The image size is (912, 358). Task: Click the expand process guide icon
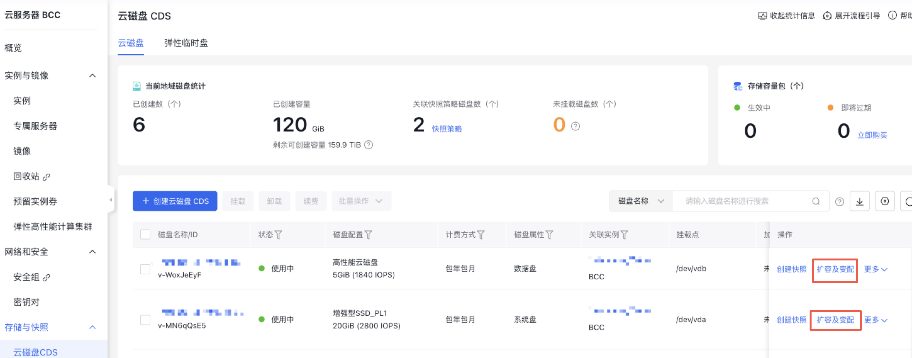pos(827,16)
